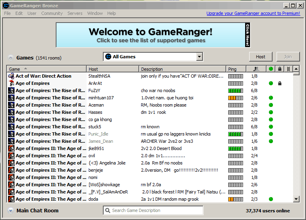
Task: Click the Click Here! banner strip
Action: [x=248, y=35]
